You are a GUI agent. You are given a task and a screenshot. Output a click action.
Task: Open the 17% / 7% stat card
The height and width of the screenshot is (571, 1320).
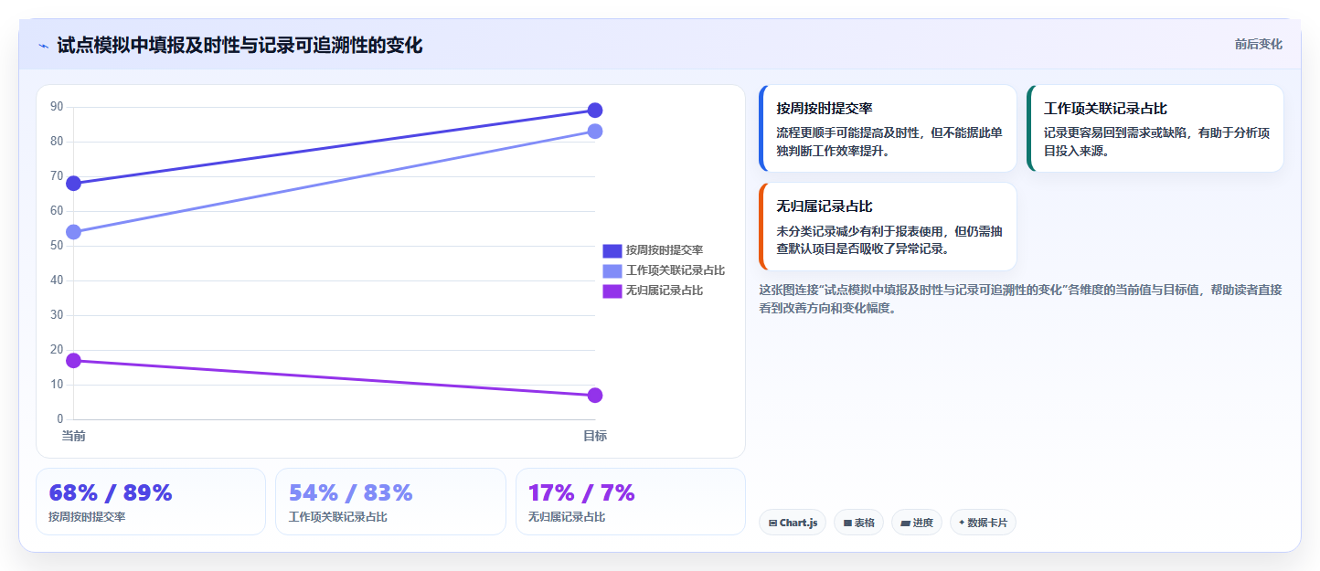(631, 502)
